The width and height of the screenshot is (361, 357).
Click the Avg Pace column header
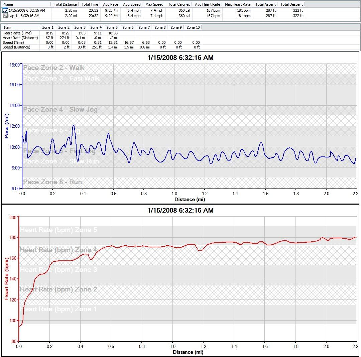tap(111, 4)
